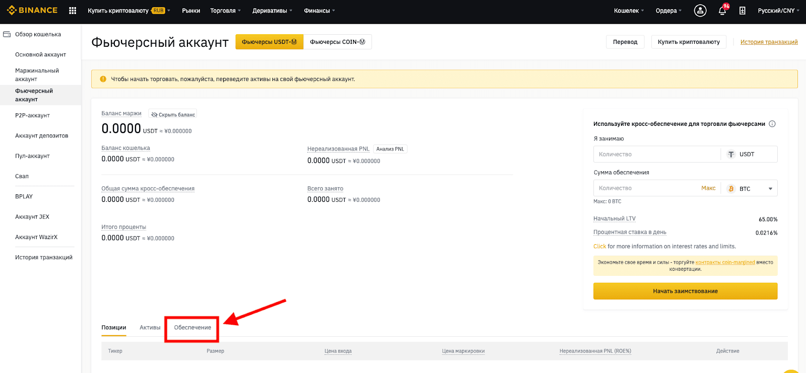Click Купить криптовалюту button near header
Image resolution: width=806 pixels, height=373 pixels.
click(689, 42)
